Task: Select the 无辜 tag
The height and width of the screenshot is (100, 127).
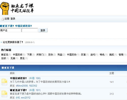Action: point(13,58)
